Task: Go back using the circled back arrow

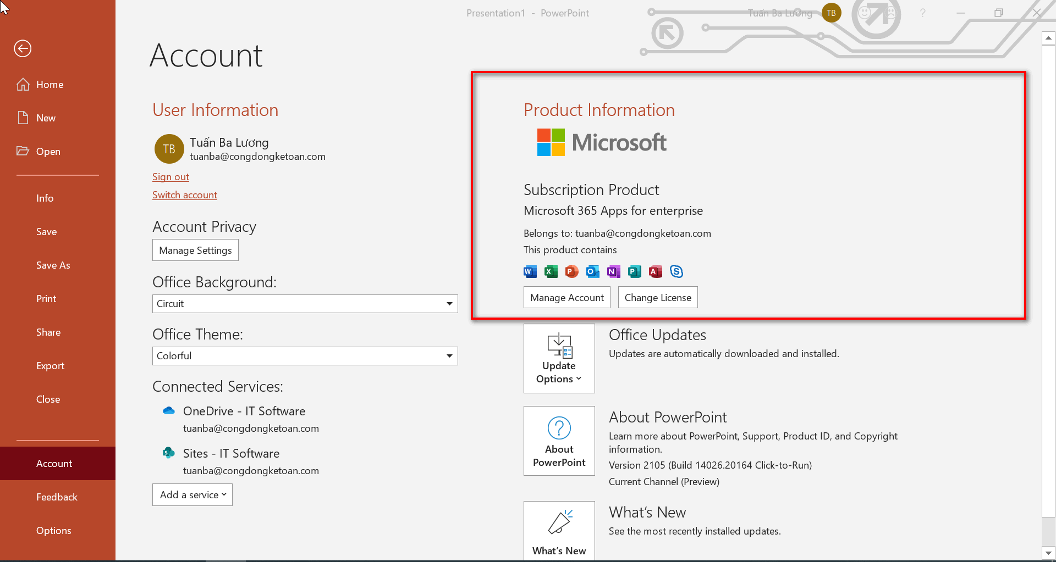Action: 23,48
